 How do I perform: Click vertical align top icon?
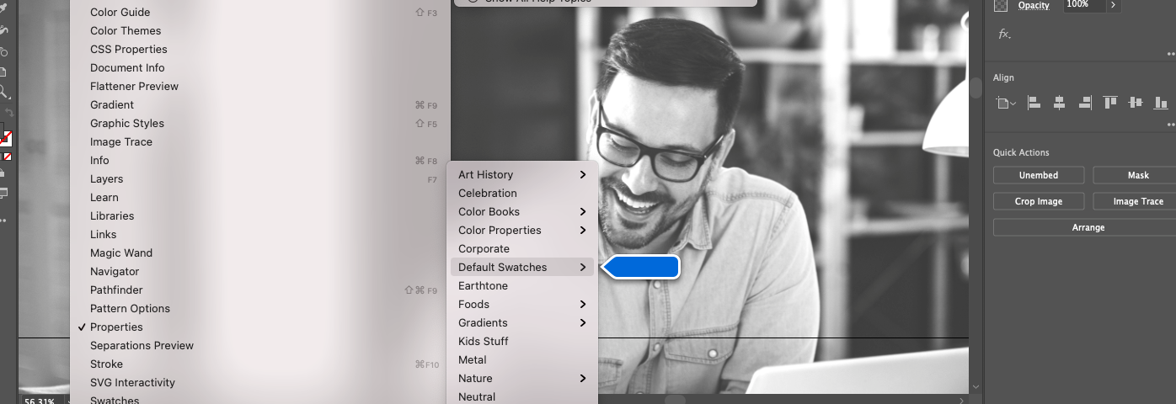tap(1110, 103)
